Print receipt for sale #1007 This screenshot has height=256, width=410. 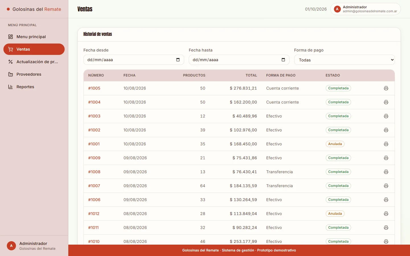[386, 186]
